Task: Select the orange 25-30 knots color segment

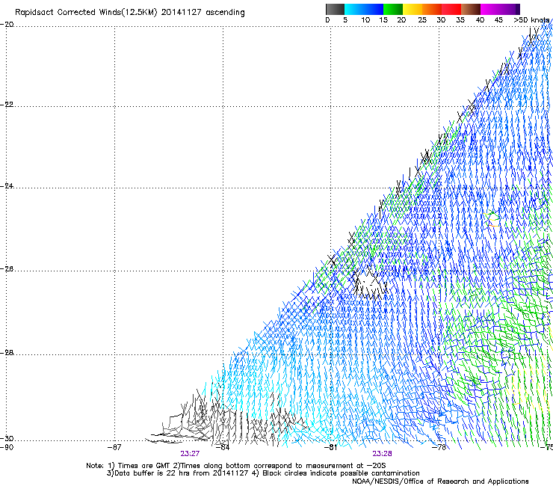Action: pos(432,9)
